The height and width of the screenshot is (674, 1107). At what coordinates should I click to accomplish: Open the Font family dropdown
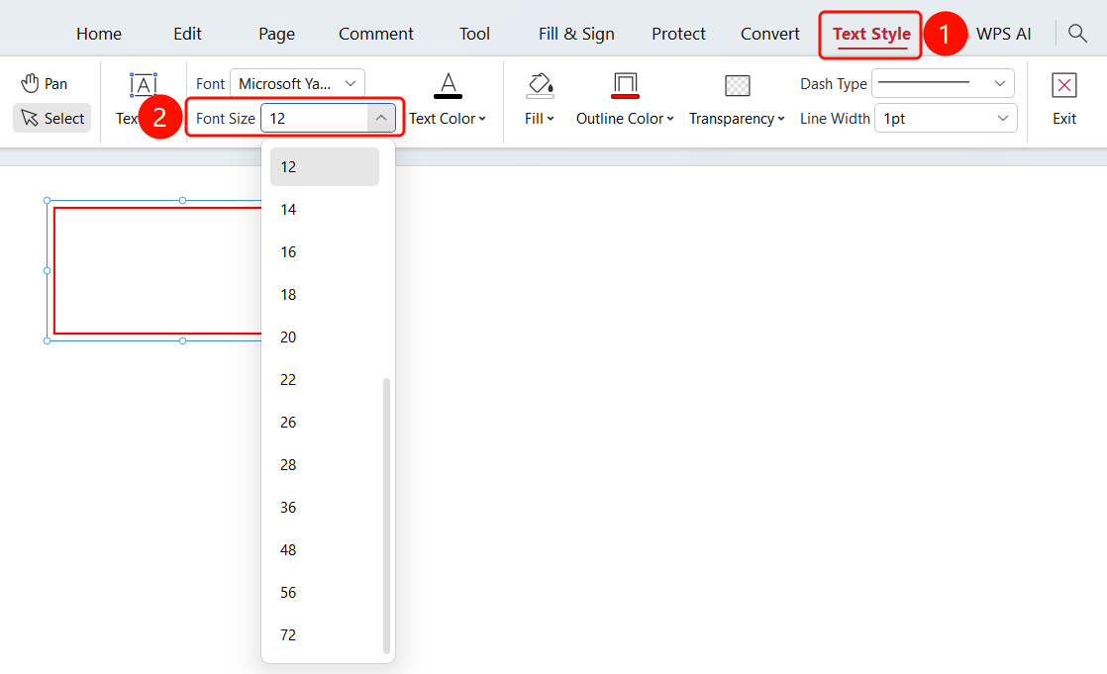point(297,83)
